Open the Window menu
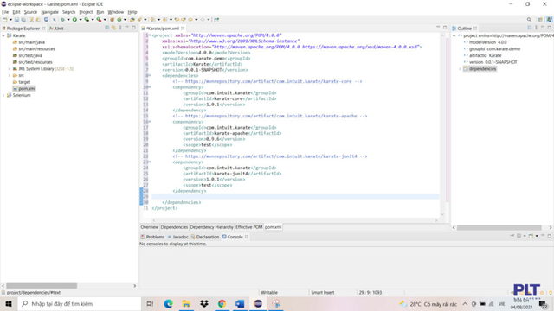Image resolution: width=554 pixels, height=311 pixels. (x=115, y=12)
